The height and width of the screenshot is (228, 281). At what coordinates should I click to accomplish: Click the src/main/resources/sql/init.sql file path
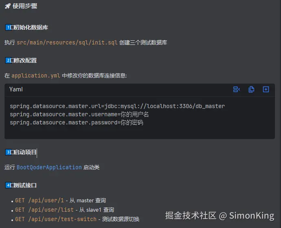67,42
